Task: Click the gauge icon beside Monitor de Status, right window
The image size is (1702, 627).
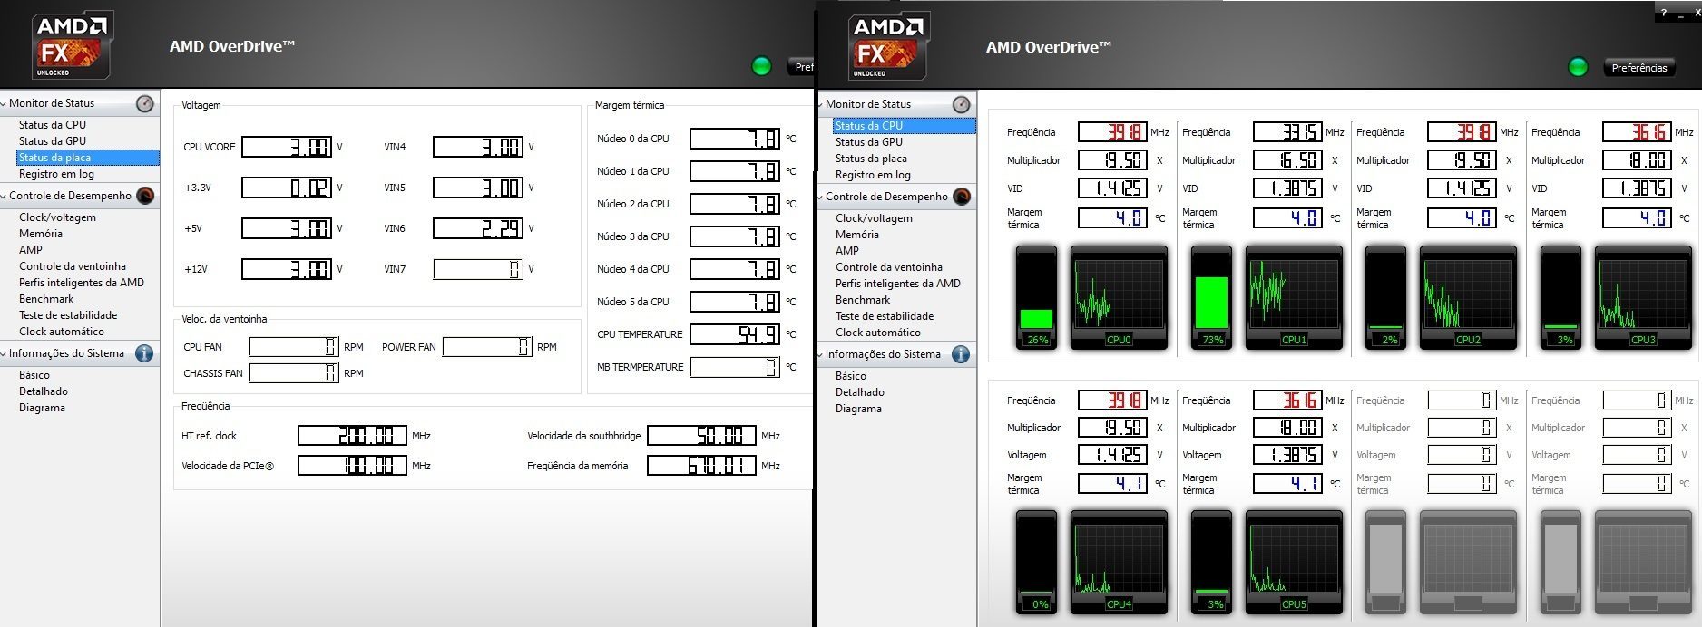Action: 962,104
